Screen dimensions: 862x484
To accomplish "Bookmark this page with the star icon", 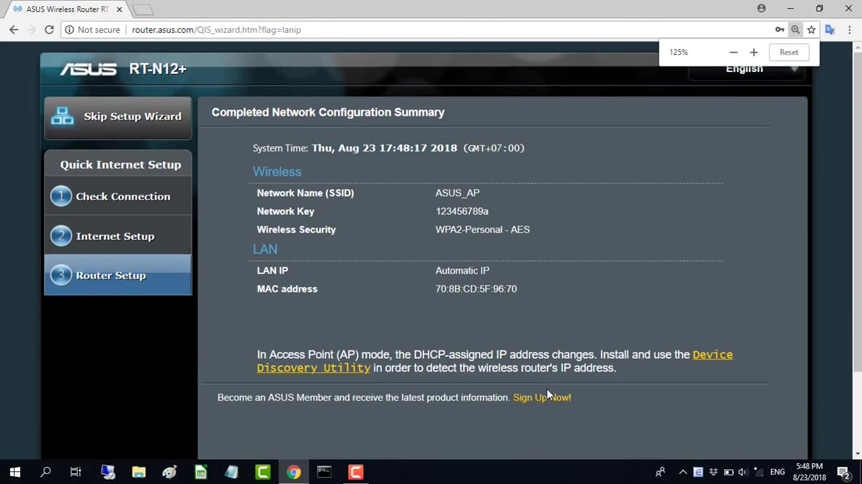I will [x=811, y=30].
